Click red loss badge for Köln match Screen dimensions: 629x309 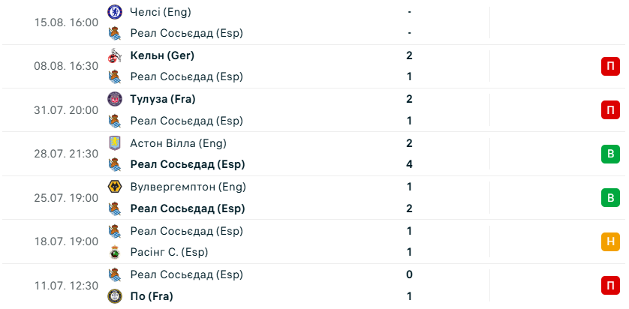point(610,66)
